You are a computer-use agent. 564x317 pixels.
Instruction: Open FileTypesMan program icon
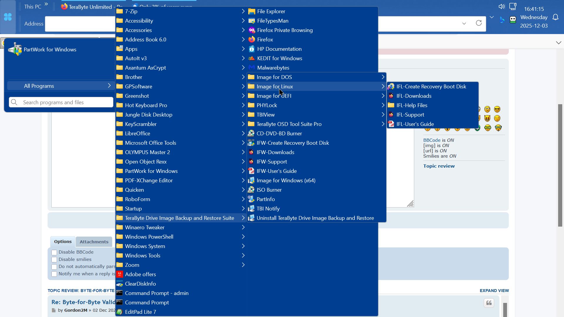[252, 21]
